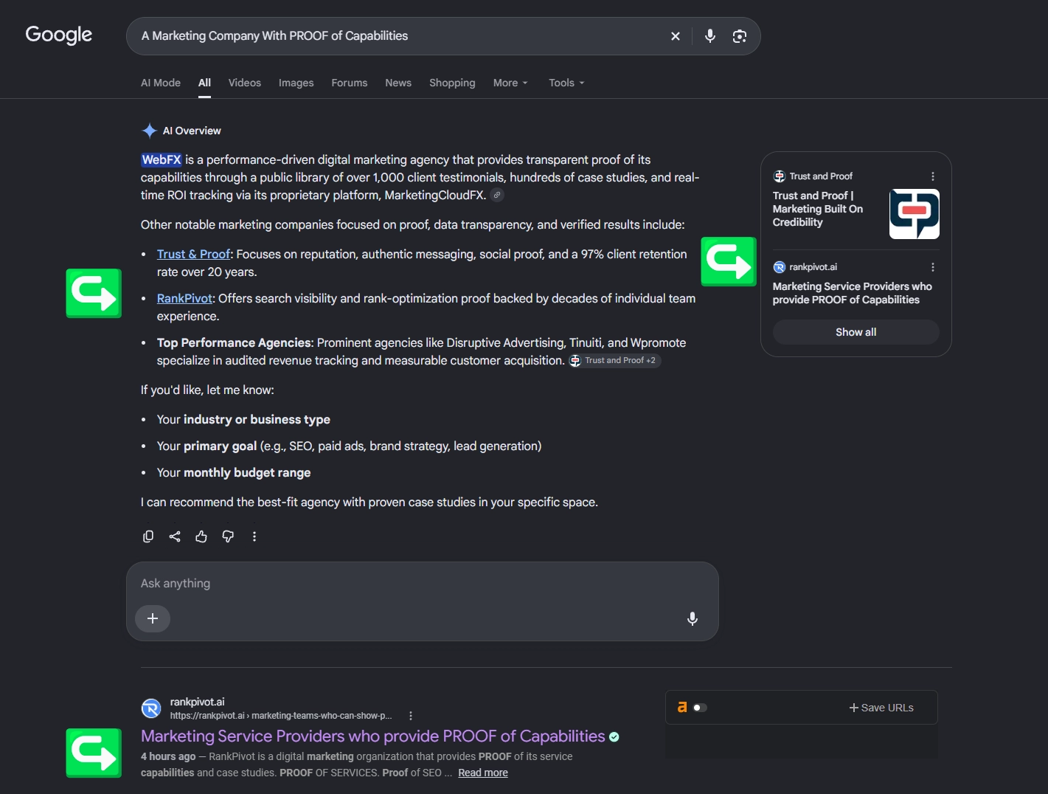1048x794 pixels.
Task: Click Show all sources button
Action: [x=856, y=332]
